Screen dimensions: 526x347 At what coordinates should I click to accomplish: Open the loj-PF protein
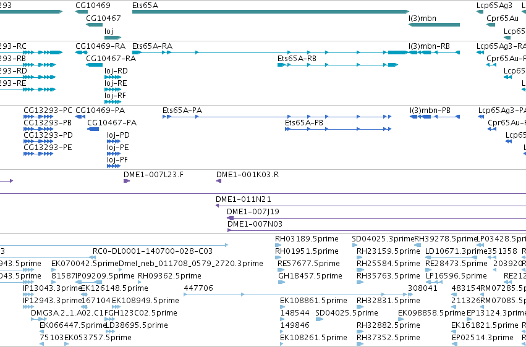[x=117, y=160]
